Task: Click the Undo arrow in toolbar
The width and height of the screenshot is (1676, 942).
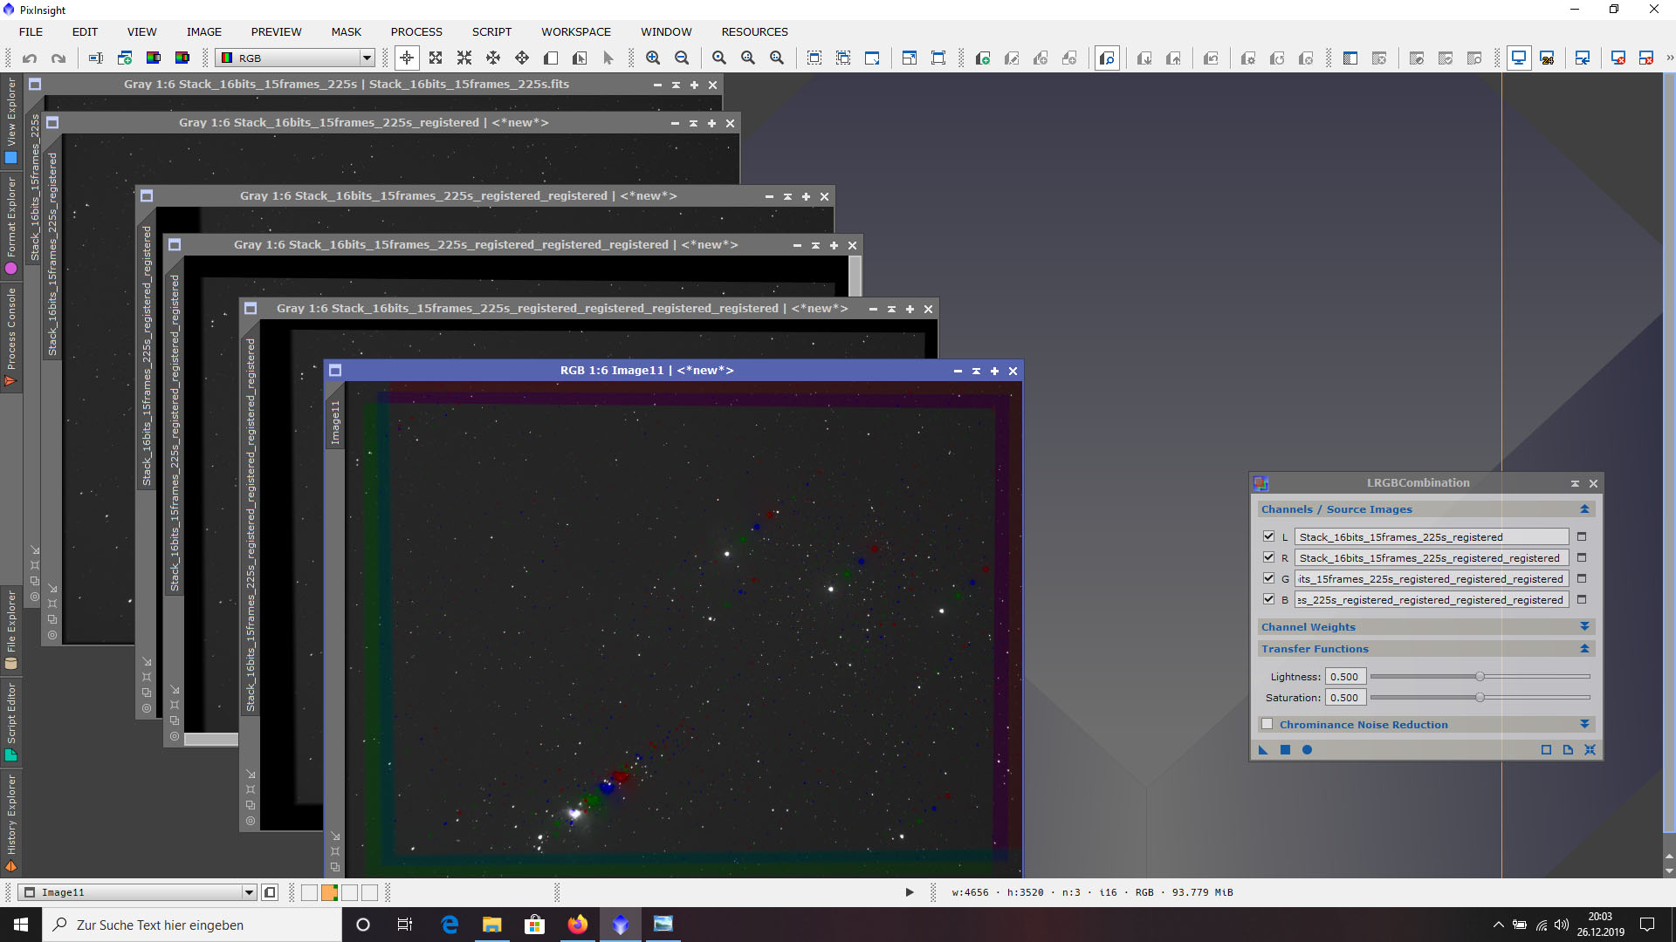Action: pos(30,58)
